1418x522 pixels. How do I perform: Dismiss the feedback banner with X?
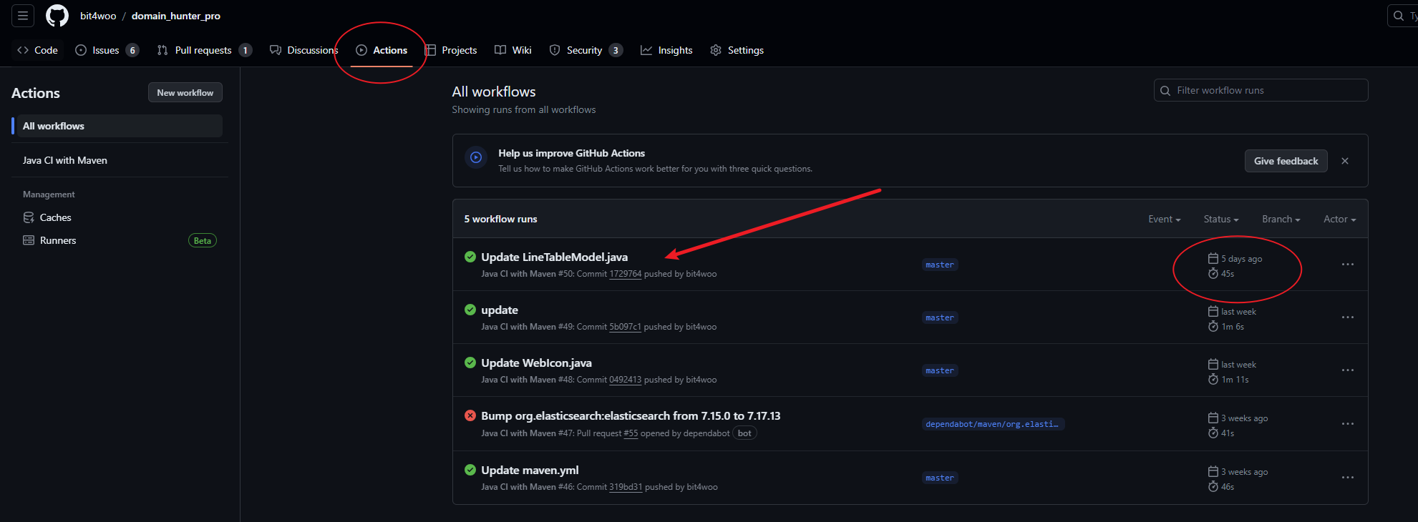1345,161
